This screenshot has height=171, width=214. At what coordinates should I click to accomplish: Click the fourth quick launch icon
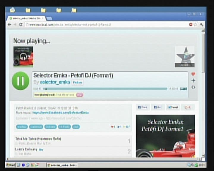[32, 165]
